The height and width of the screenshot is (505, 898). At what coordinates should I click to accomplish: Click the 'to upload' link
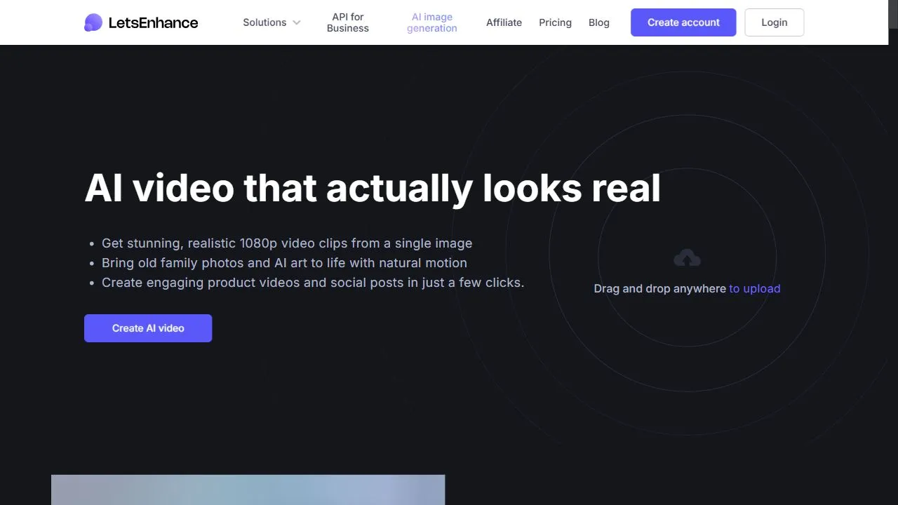[x=755, y=288]
